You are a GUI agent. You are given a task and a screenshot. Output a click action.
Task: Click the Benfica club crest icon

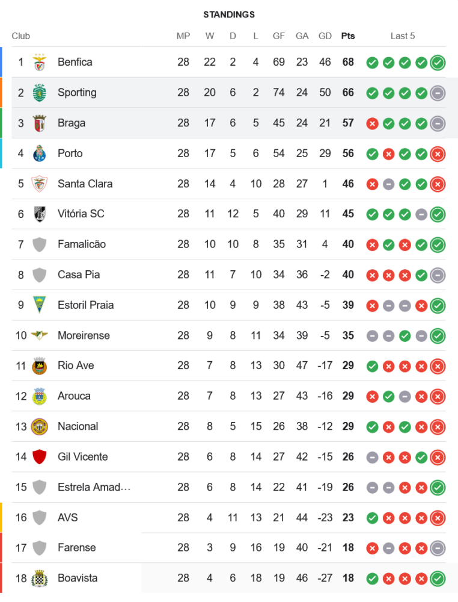click(40, 62)
